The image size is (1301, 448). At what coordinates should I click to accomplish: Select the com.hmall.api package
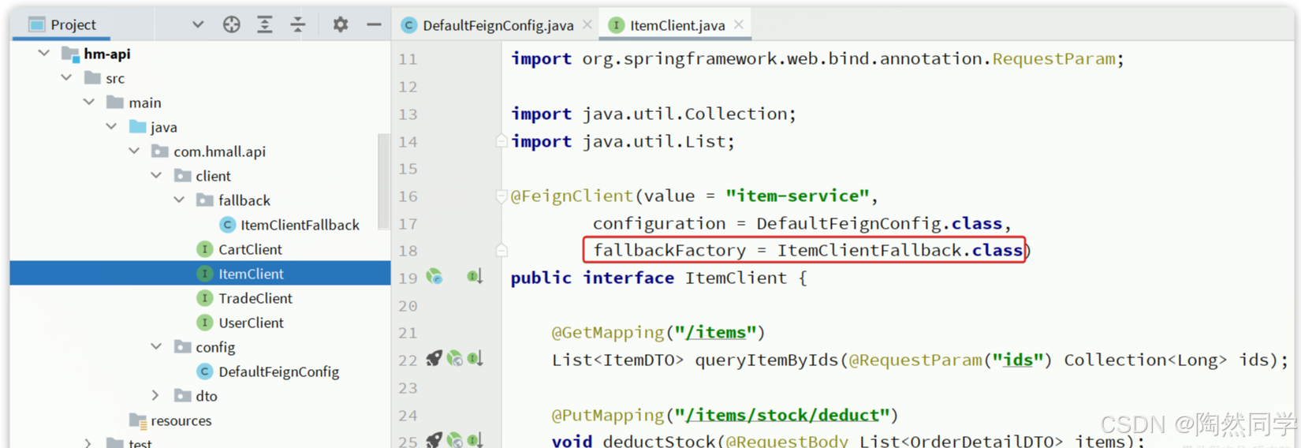click(x=219, y=151)
